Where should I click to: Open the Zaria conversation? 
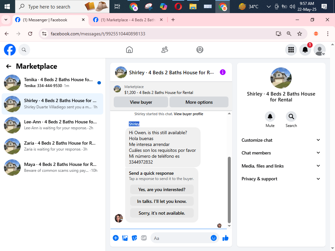(52, 146)
